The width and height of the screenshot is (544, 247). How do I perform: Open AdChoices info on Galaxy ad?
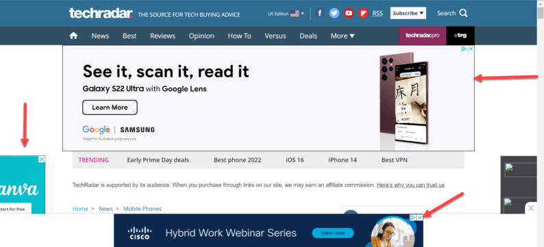click(x=465, y=49)
